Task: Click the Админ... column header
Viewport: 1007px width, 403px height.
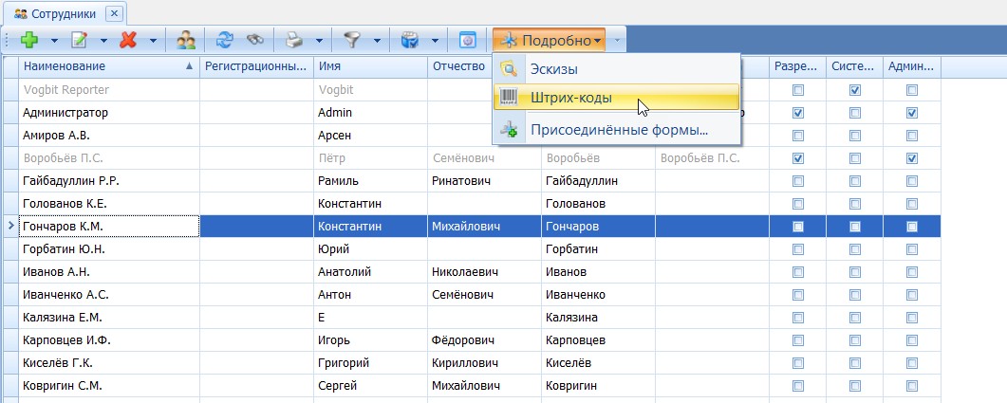Action: coord(912,66)
